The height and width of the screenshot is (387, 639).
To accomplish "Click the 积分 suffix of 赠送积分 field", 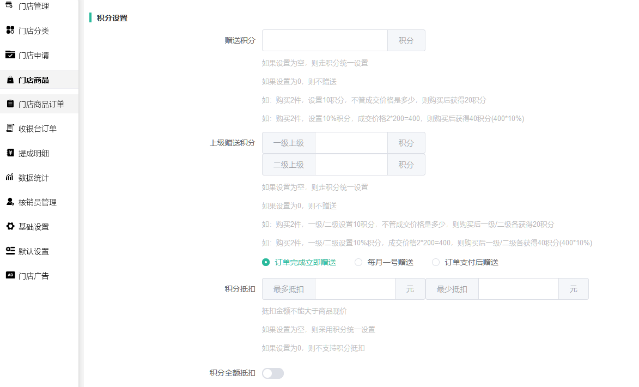I will 406,40.
